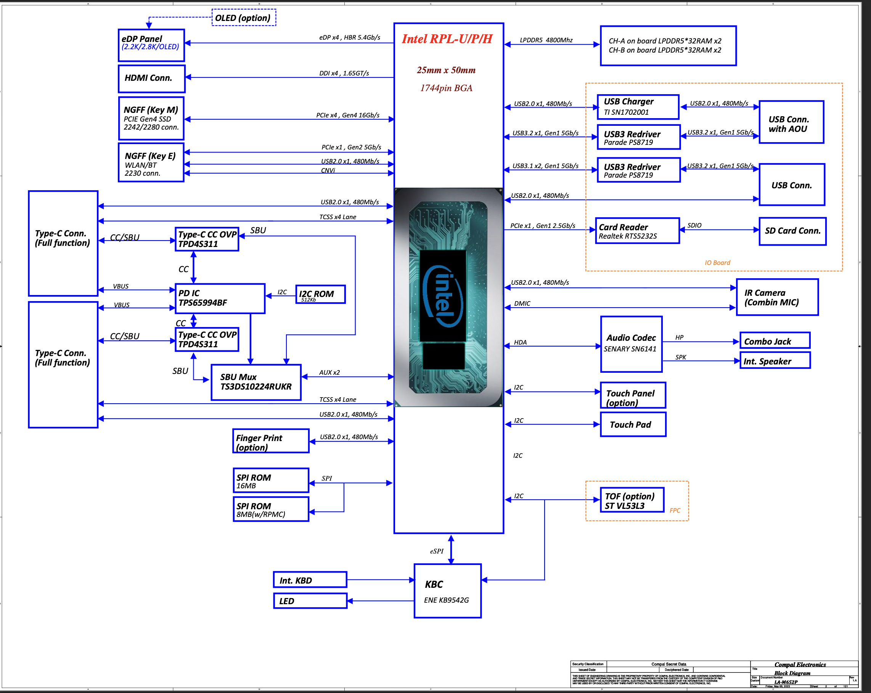871x693 pixels.
Task: Click the CNVi label
Action: coord(328,170)
